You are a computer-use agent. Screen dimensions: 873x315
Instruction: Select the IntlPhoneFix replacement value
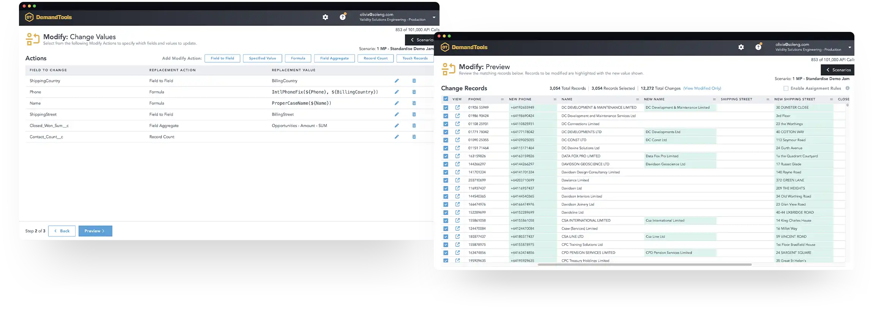(x=325, y=92)
